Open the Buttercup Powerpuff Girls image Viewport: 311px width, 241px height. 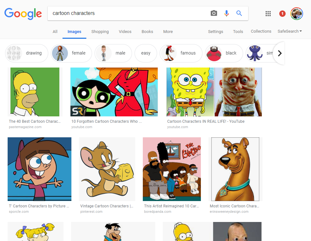click(x=114, y=92)
